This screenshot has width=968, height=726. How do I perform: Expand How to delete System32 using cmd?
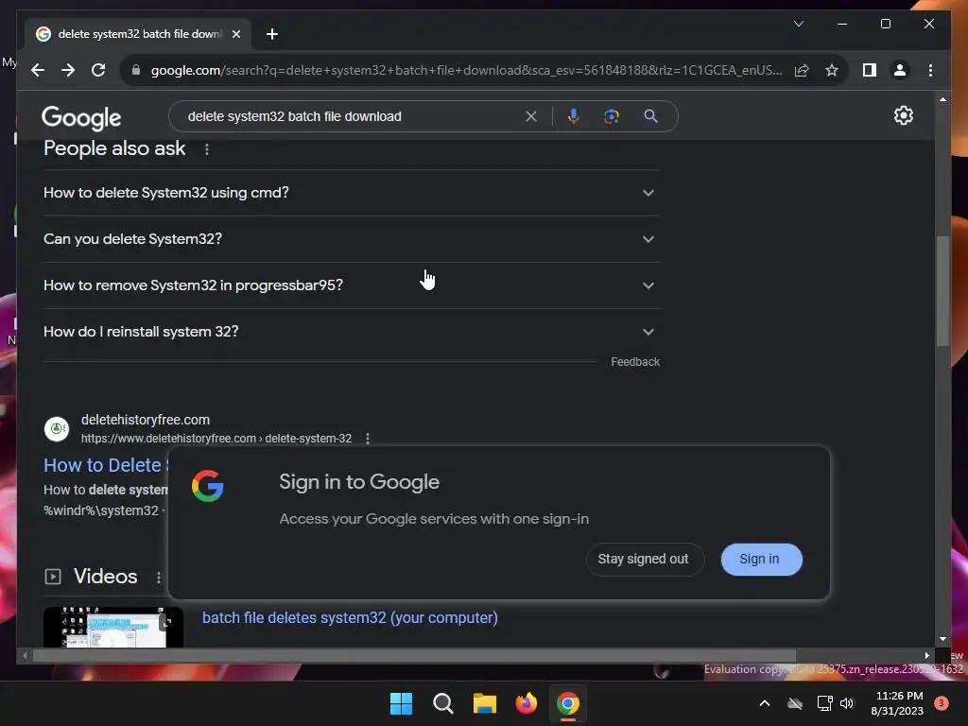coord(352,193)
